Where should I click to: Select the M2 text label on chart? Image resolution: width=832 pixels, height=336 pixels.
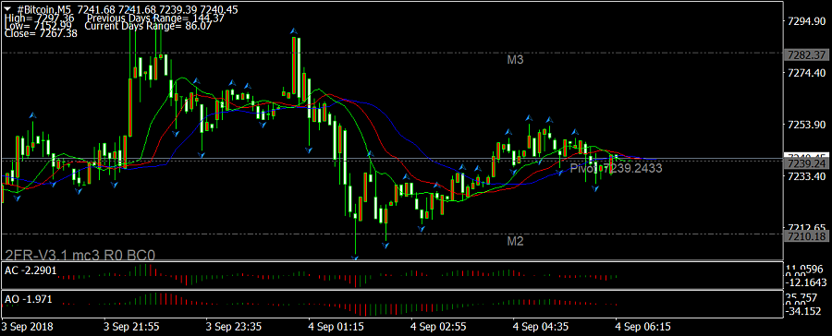click(x=515, y=242)
